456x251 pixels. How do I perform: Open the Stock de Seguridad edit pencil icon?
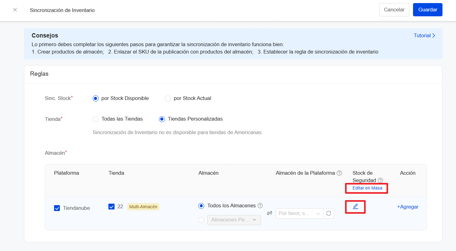tap(355, 207)
